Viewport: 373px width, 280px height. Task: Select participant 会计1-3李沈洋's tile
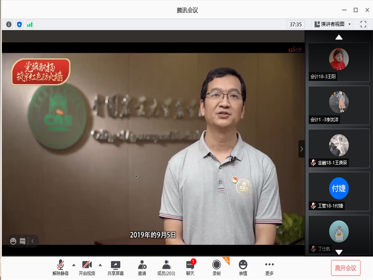tap(339, 105)
